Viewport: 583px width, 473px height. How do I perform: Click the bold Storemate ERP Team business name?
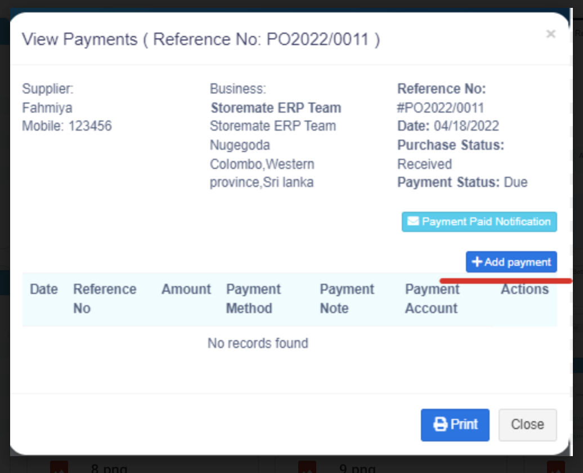[276, 108]
